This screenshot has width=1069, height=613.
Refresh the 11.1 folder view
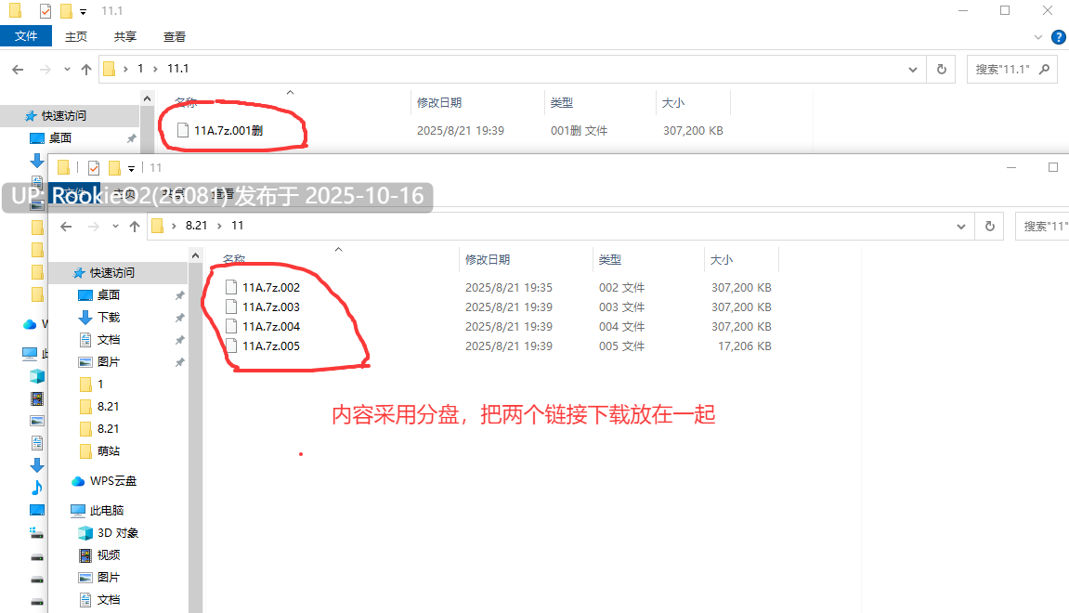pyautogui.click(x=942, y=69)
